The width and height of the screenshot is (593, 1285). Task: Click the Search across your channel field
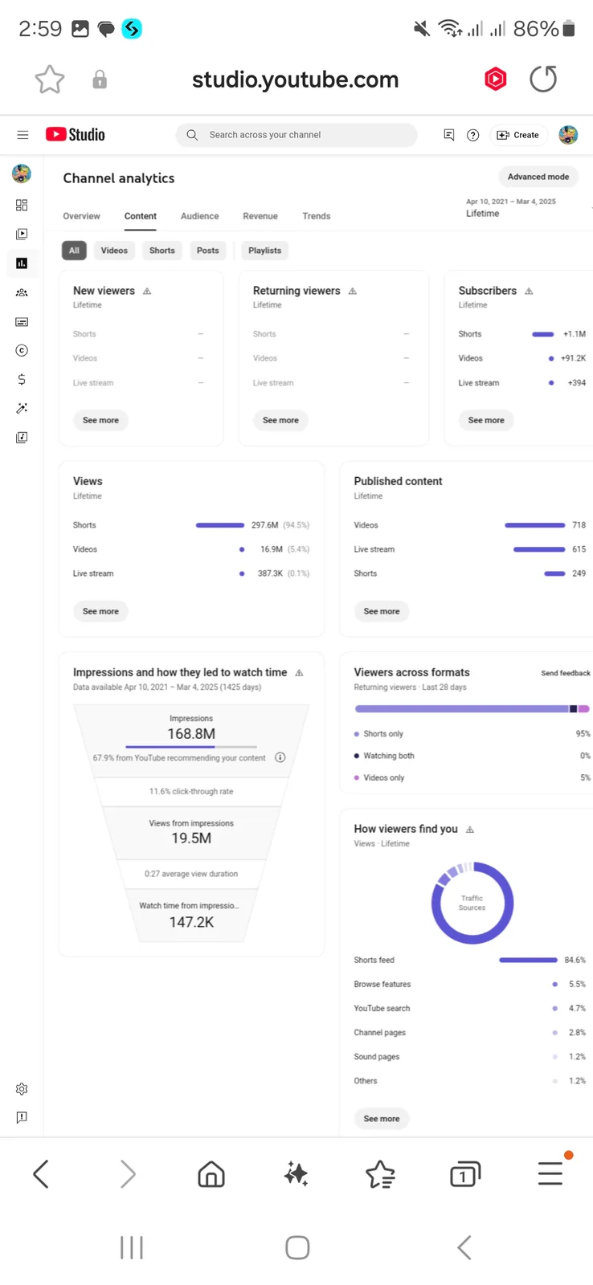[296, 135]
